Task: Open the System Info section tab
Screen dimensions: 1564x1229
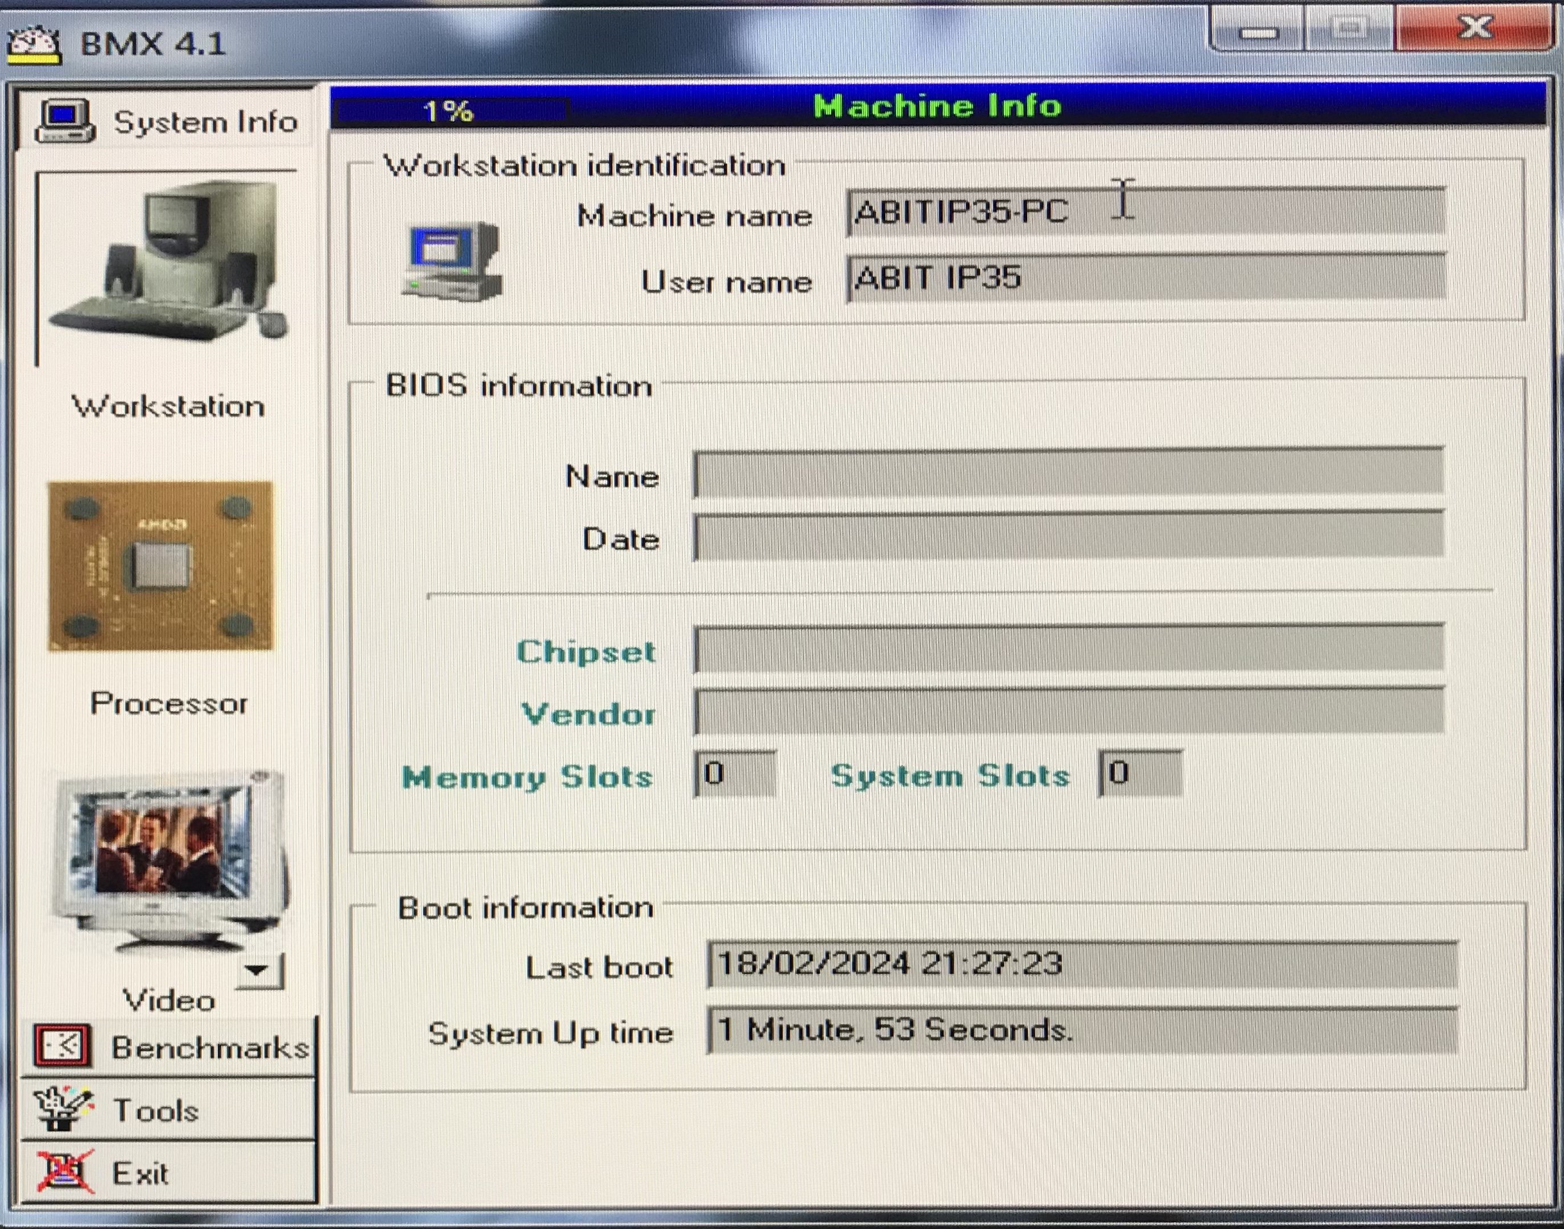Action: (206, 122)
